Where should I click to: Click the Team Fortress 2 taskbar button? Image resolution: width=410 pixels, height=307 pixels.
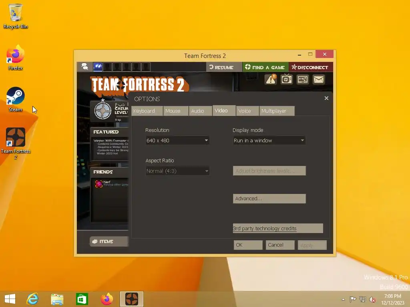(x=131, y=299)
